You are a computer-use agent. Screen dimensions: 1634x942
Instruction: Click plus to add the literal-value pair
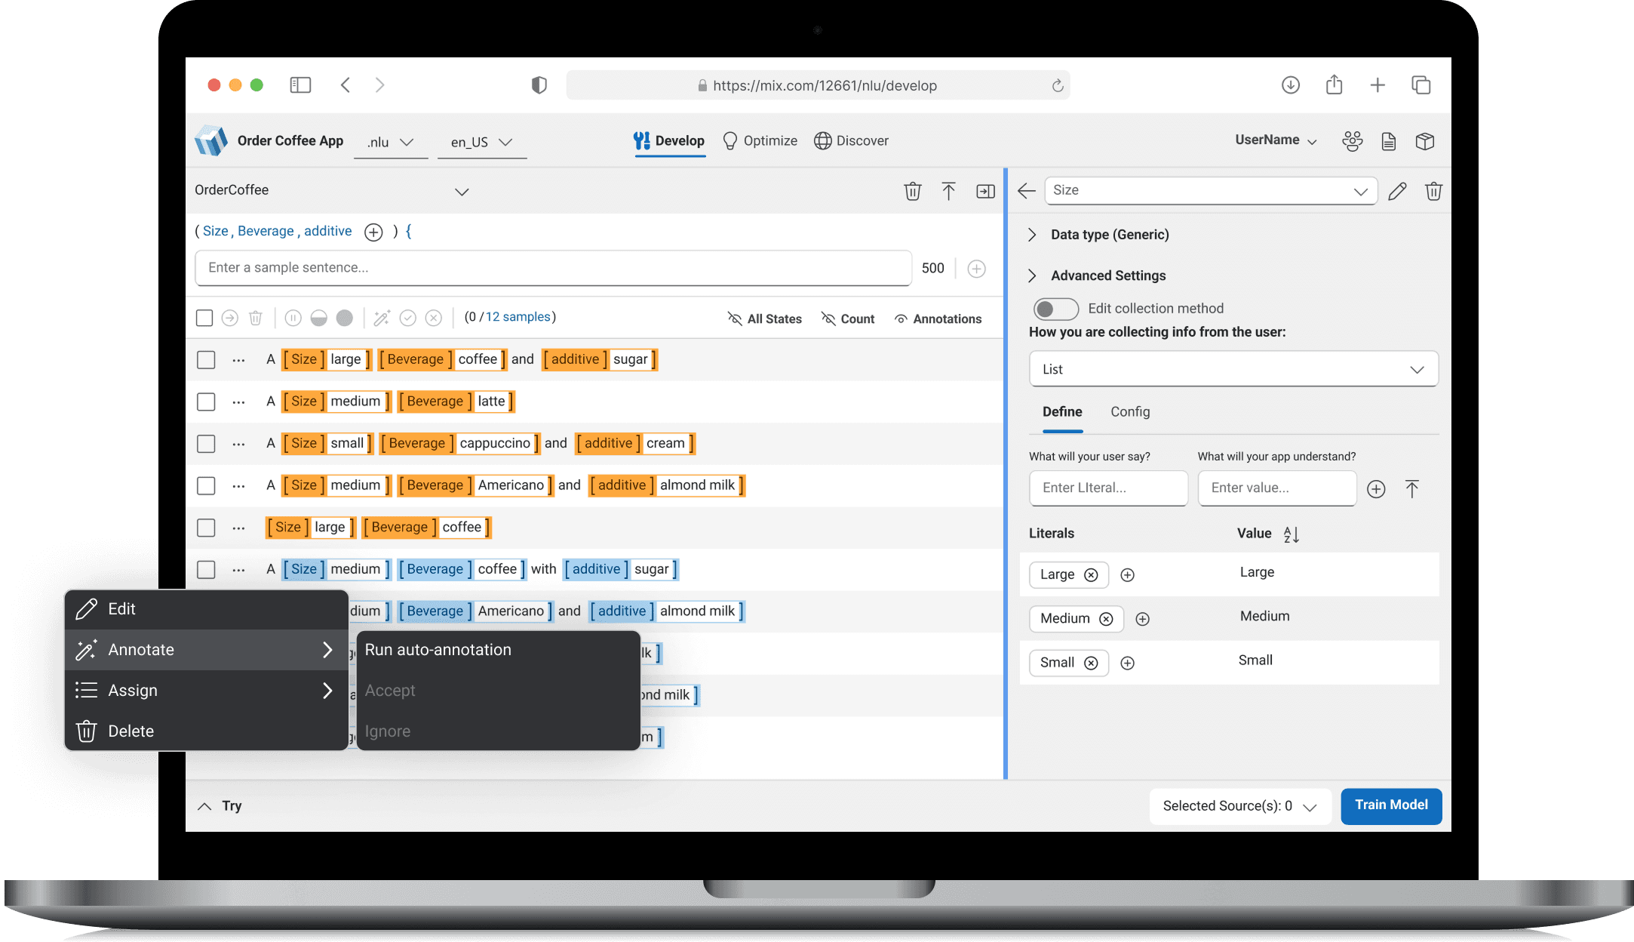(x=1376, y=489)
